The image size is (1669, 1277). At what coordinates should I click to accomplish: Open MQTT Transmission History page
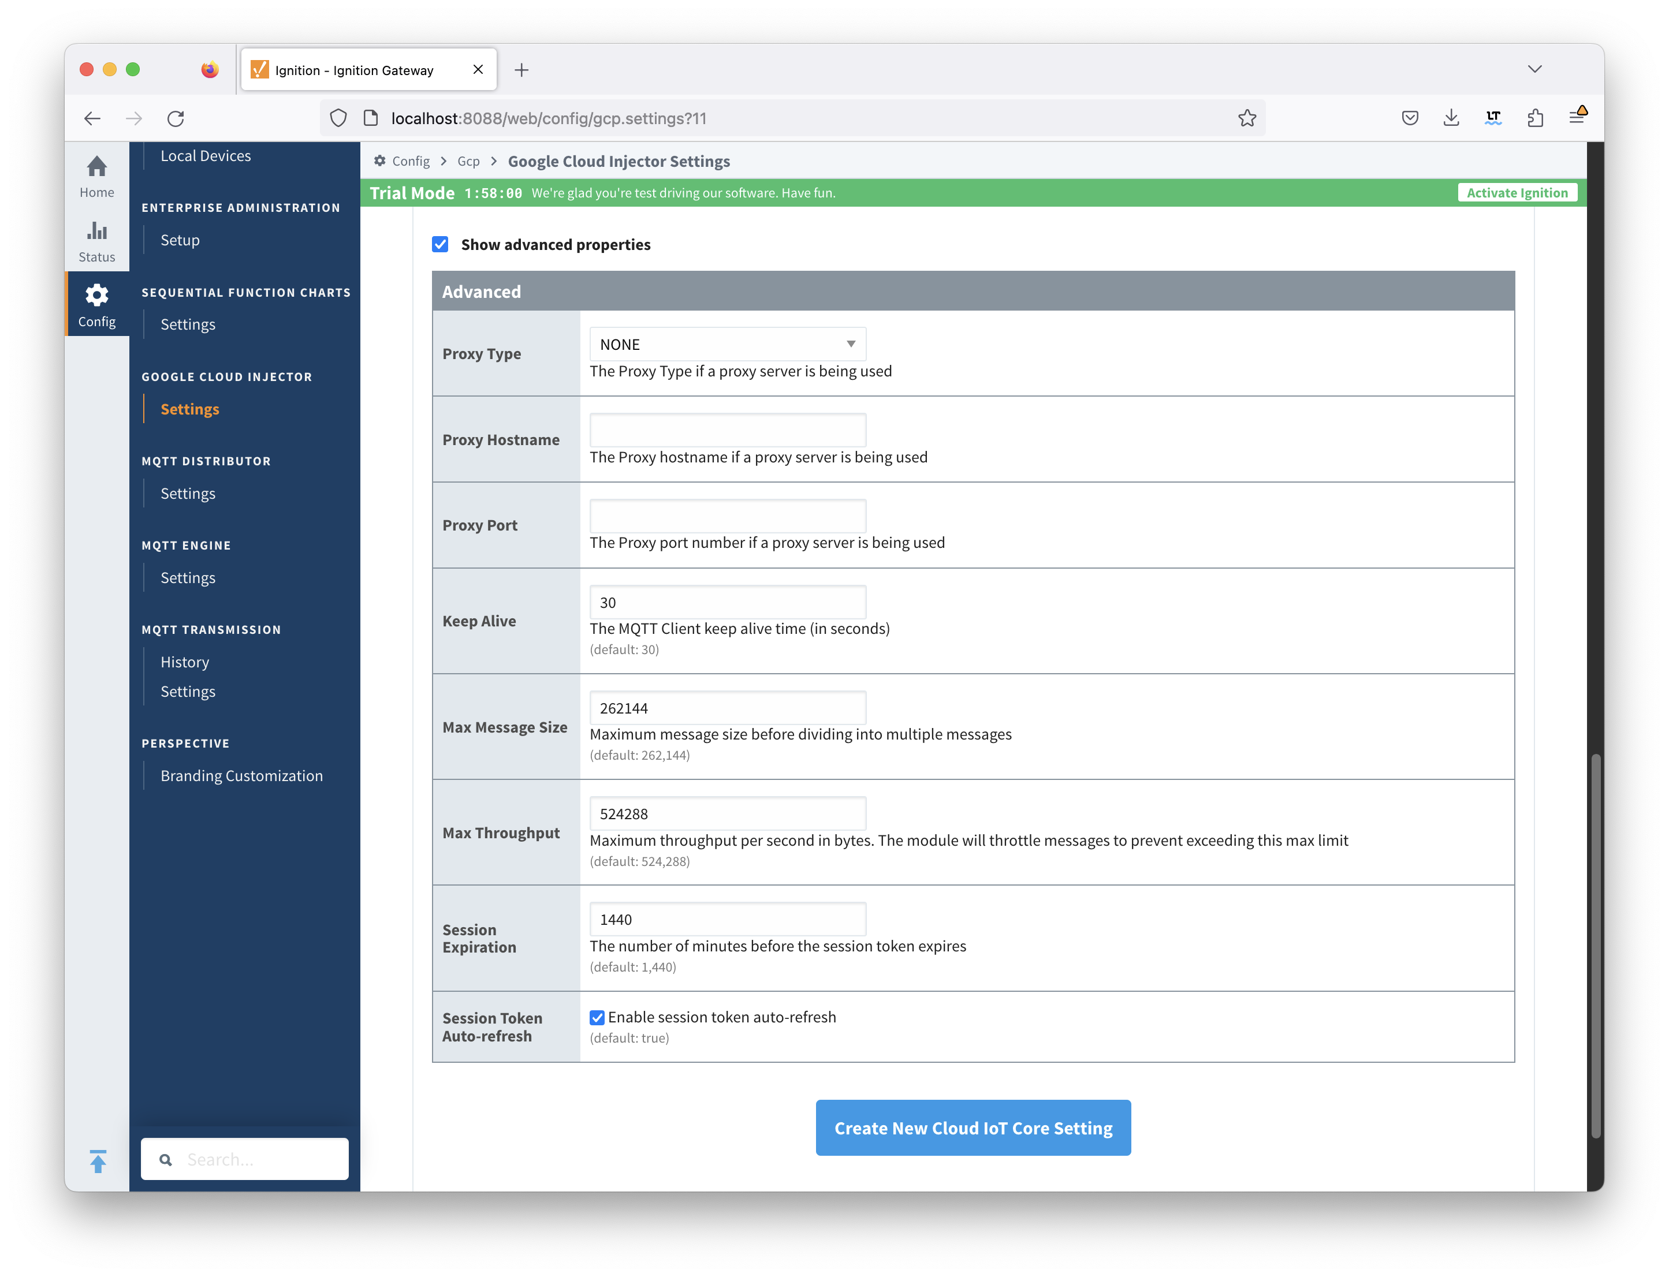point(185,662)
